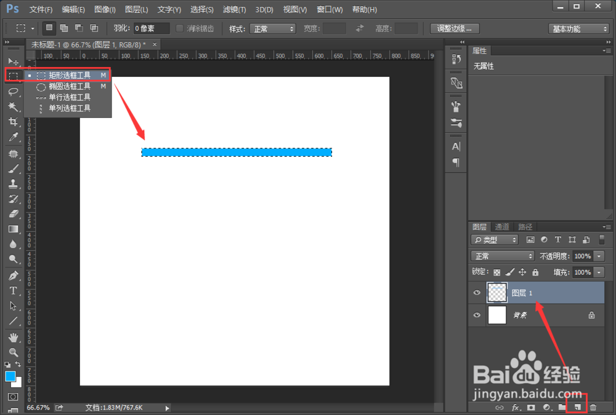Open the layer 类型 filter dropdown
Image resolution: width=616 pixels, height=415 pixels.
[x=495, y=240]
